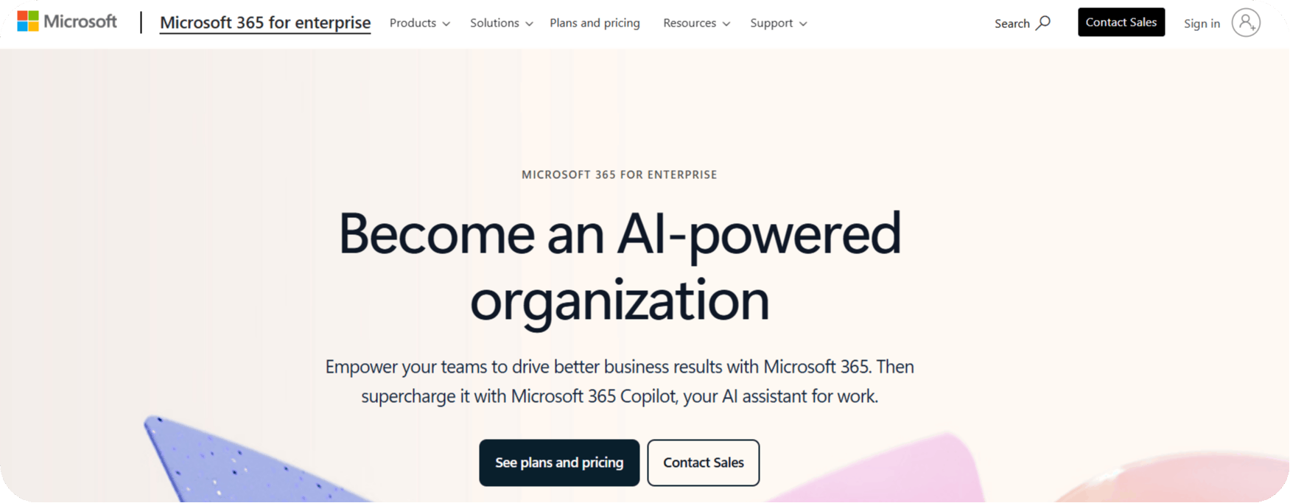This screenshot has width=1290, height=503.
Task: Expand the Products dropdown chevron
Action: 447,24
